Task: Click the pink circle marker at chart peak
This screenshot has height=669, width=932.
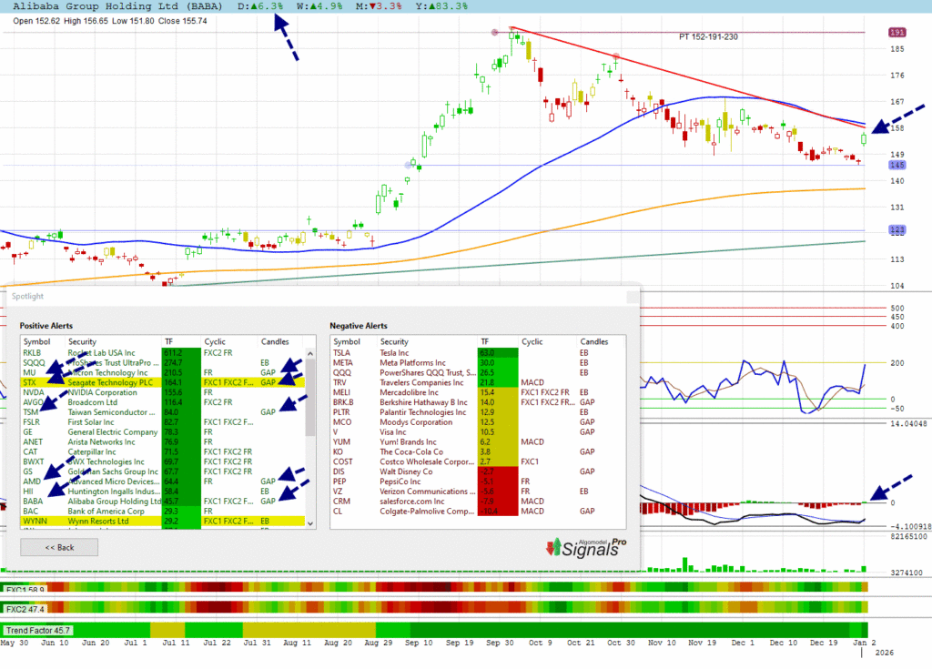Action: point(494,32)
